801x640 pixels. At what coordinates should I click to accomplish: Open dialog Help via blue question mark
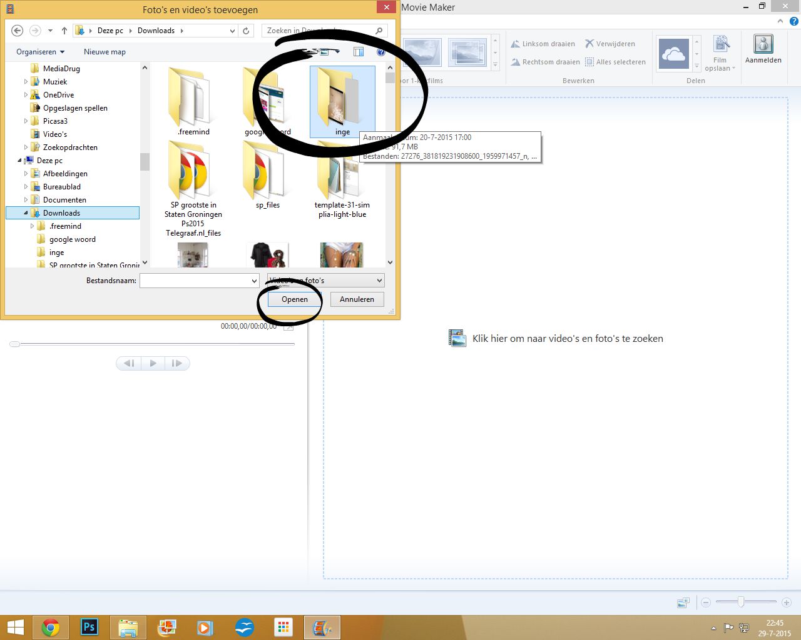click(380, 52)
